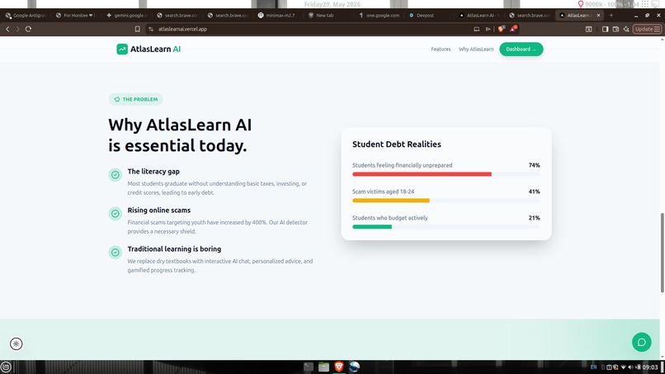Open the terminal icon in taskbar
Screen dimensions: 665x374
[309, 367]
